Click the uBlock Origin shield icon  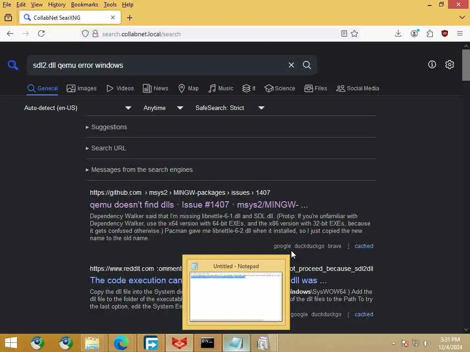tap(444, 33)
